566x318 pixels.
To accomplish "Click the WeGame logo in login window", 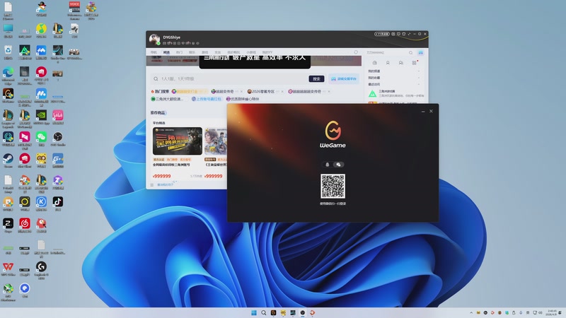I will pos(333,134).
